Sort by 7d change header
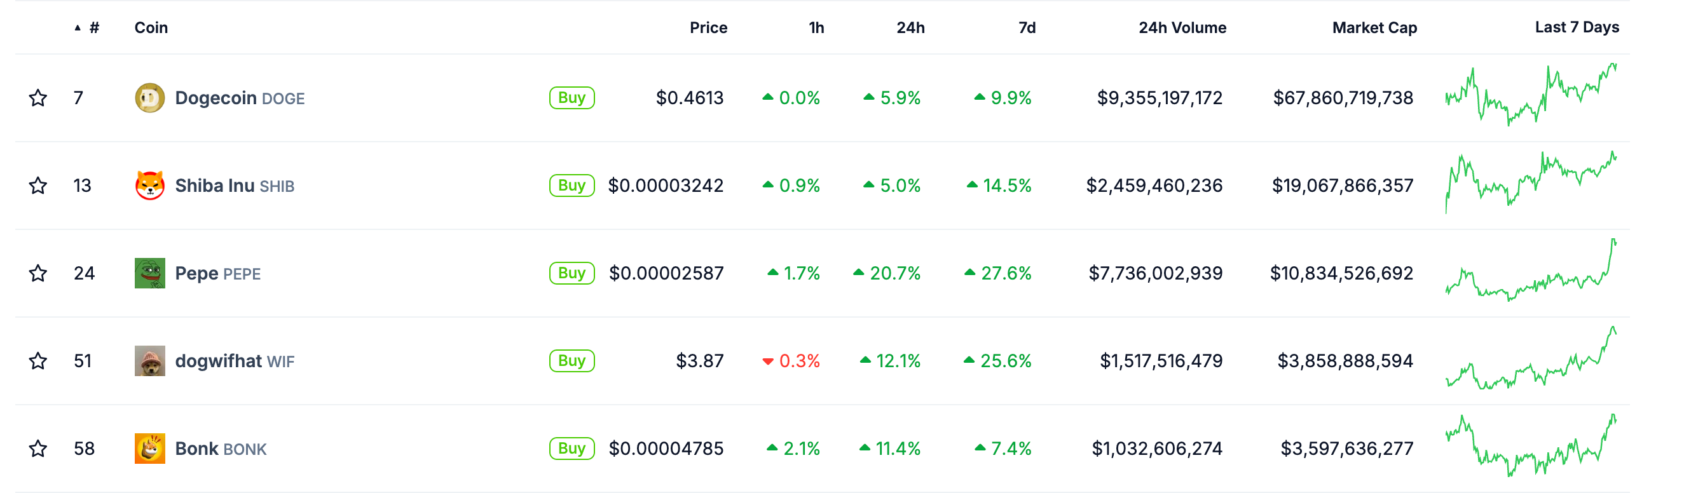1691x493 pixels. (1027, 27)
